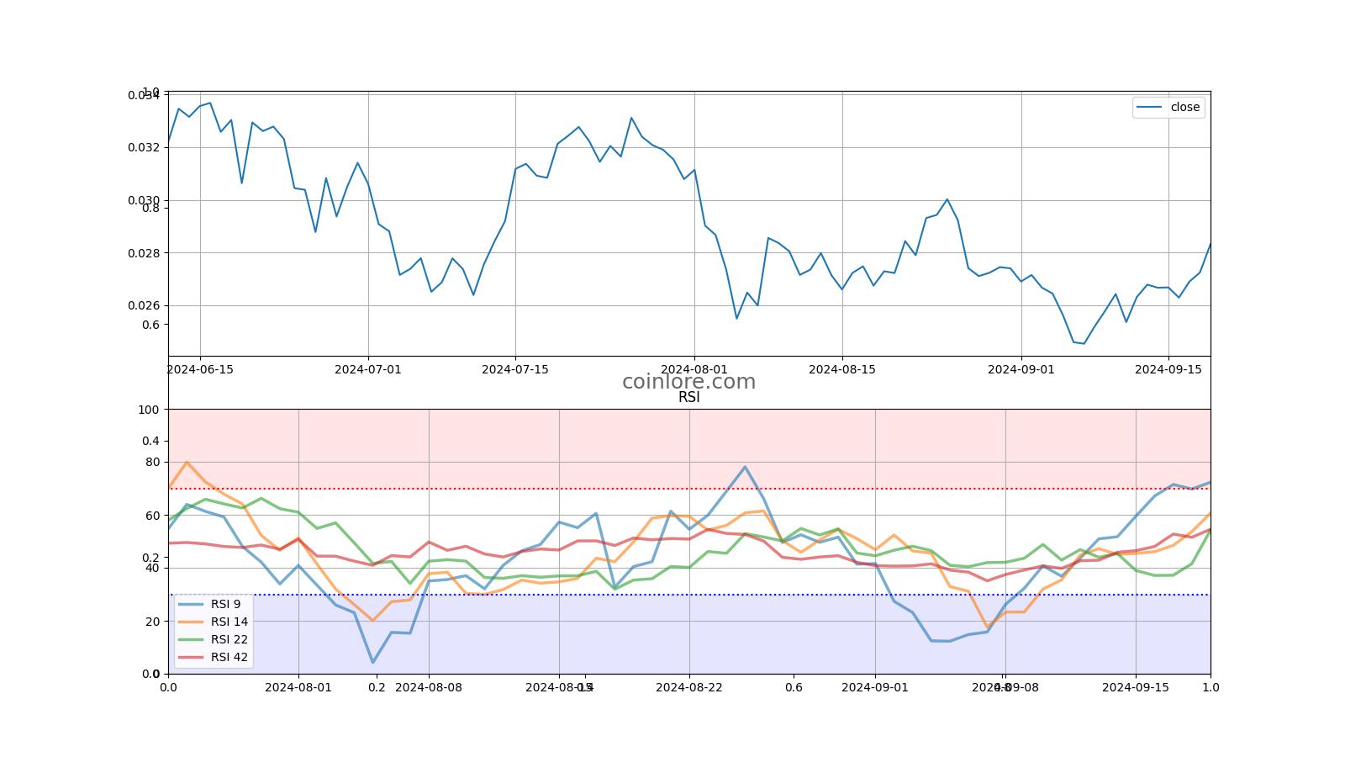The width and height of the screenshot is (1345, 757).
Task: Click the 2024-06-15 date label on price chart
Action: point(200,369)
